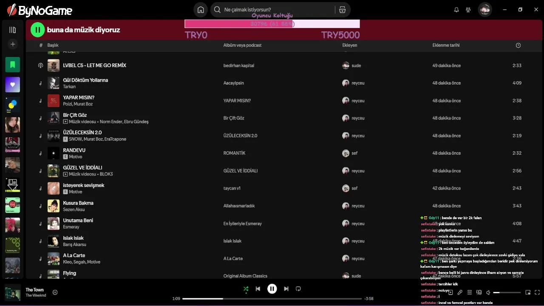Click the GÜZEL VE İDDİALI song title
Image resolution: width=544 pixels, height=306 pixels.
[82, 168]
